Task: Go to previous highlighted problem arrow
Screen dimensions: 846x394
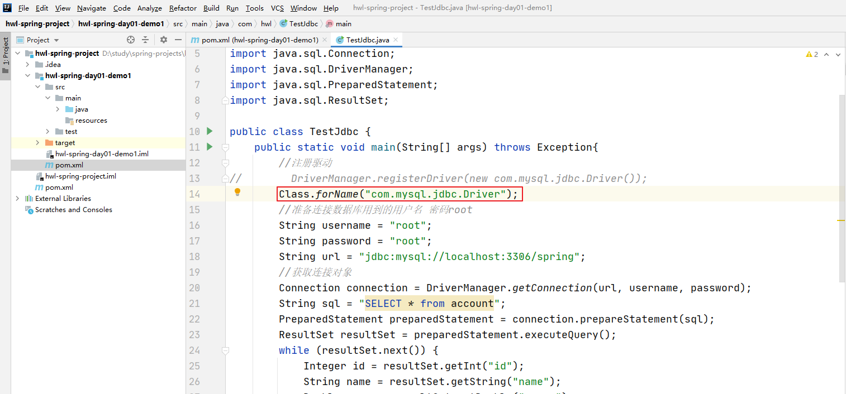Action: [x=826, y=54]
